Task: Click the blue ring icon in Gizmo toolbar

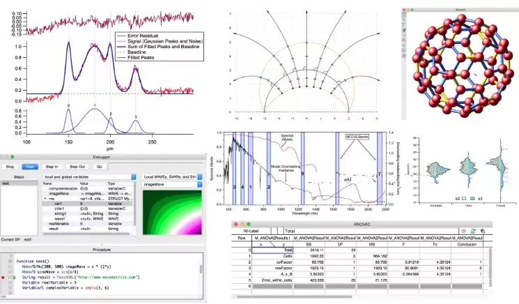Action: click(x=404, y=56)
